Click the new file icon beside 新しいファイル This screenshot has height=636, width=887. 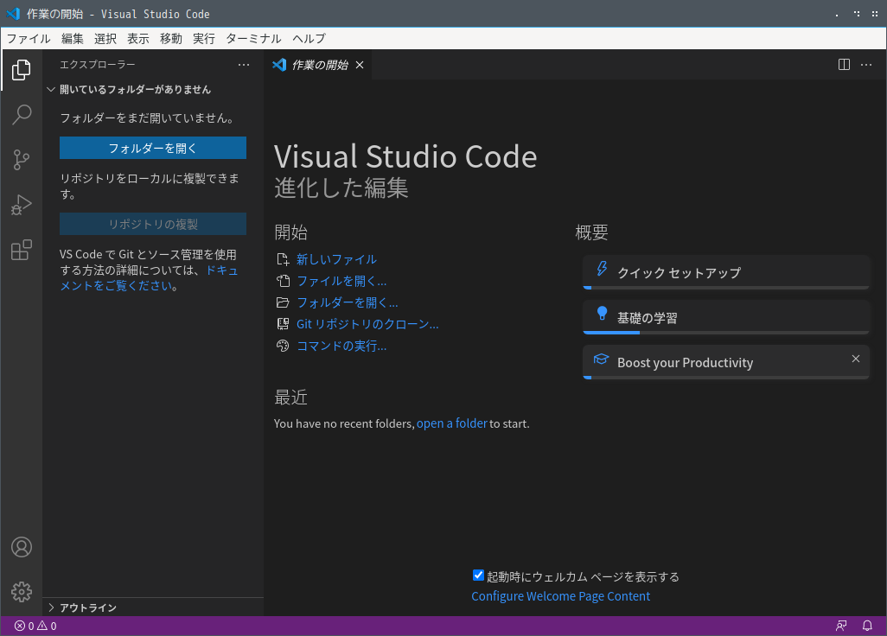283,259
